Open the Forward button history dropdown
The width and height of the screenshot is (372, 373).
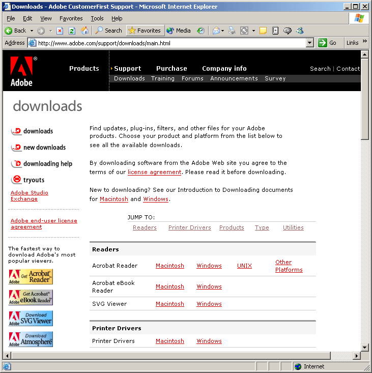point(50,31)
